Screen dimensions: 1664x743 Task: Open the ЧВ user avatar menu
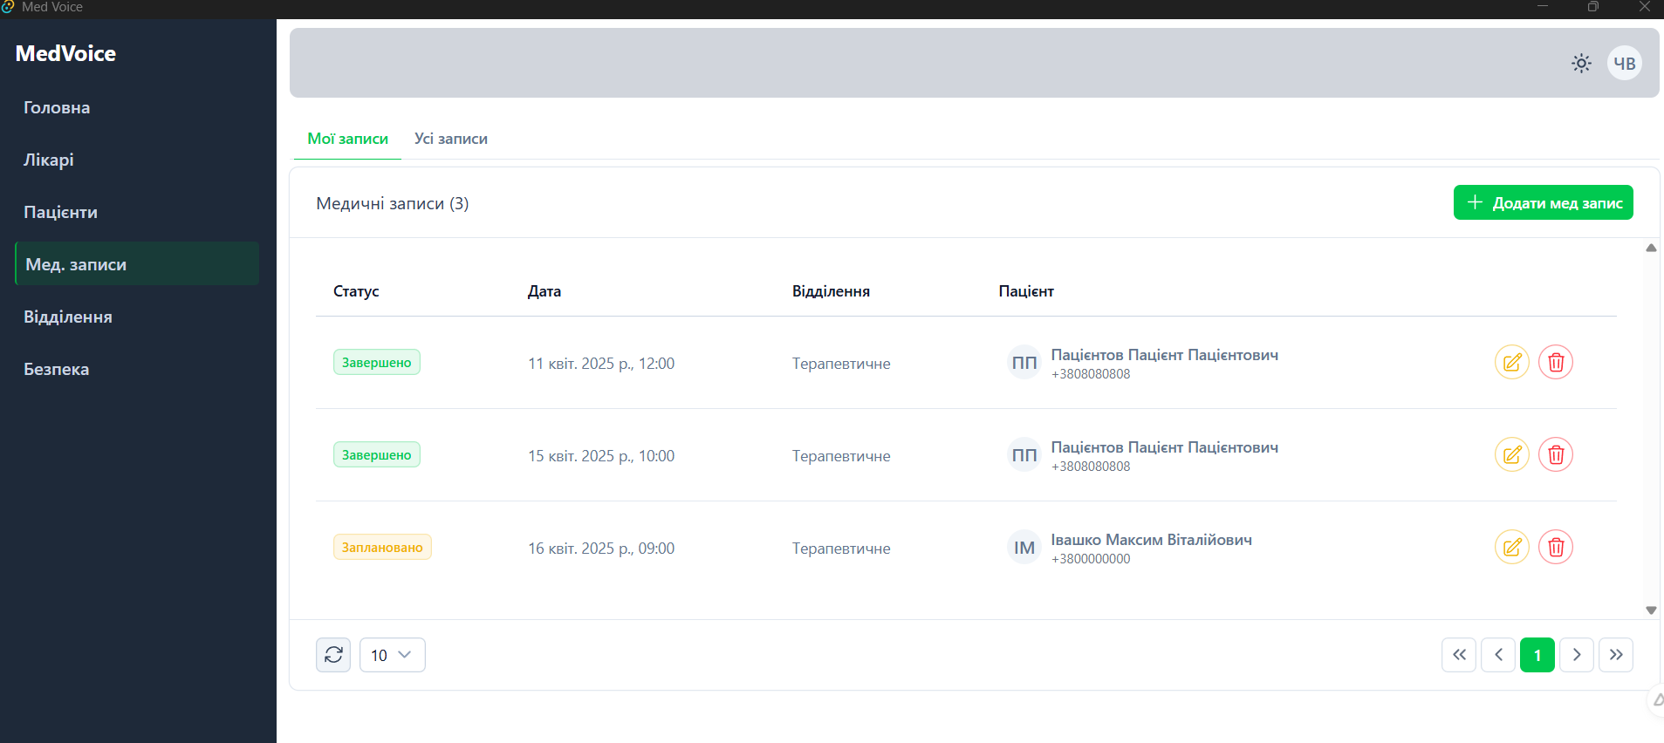click(x=1624, y=63)
